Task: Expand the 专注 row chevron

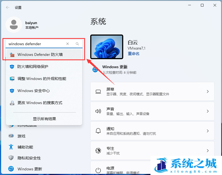Action: (x=208, y=151)
